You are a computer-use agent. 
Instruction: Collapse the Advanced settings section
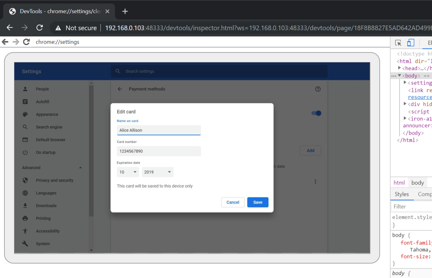(80, 167)
